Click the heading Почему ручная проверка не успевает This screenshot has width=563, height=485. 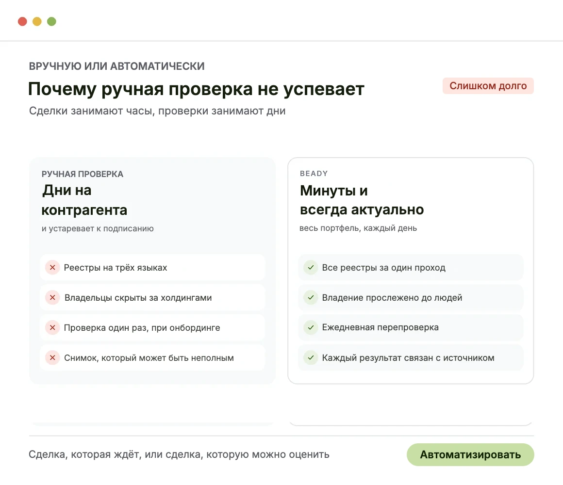click(x=196, y=89)
